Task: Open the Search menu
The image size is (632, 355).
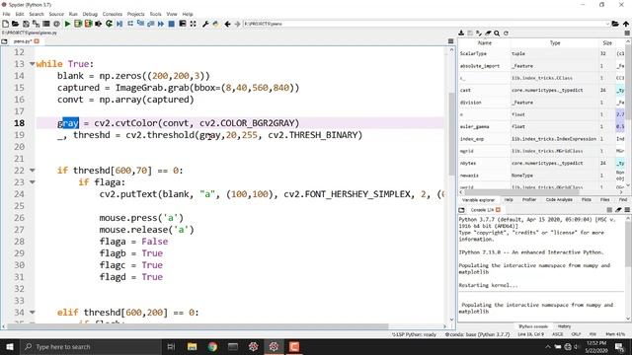Action: point(37,14)
